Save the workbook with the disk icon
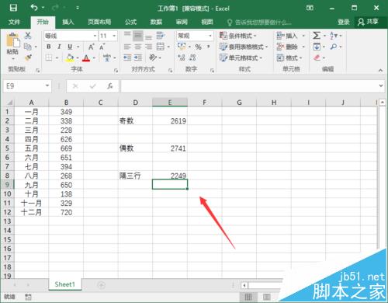 [x=13, y=8]
